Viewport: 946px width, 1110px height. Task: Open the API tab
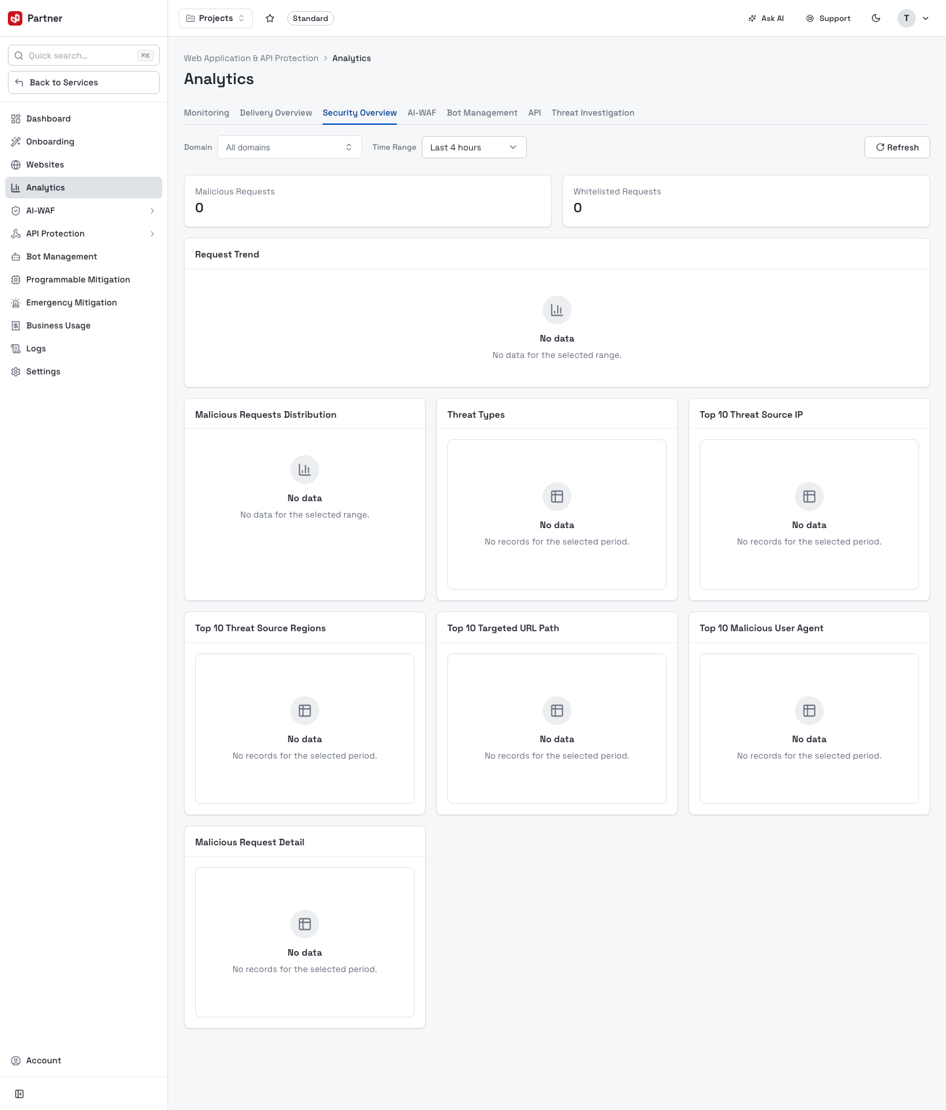[x=535, y=113]
